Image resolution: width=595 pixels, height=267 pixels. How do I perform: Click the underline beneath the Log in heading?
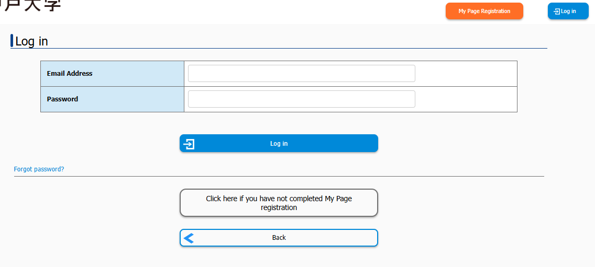(279, 48)
